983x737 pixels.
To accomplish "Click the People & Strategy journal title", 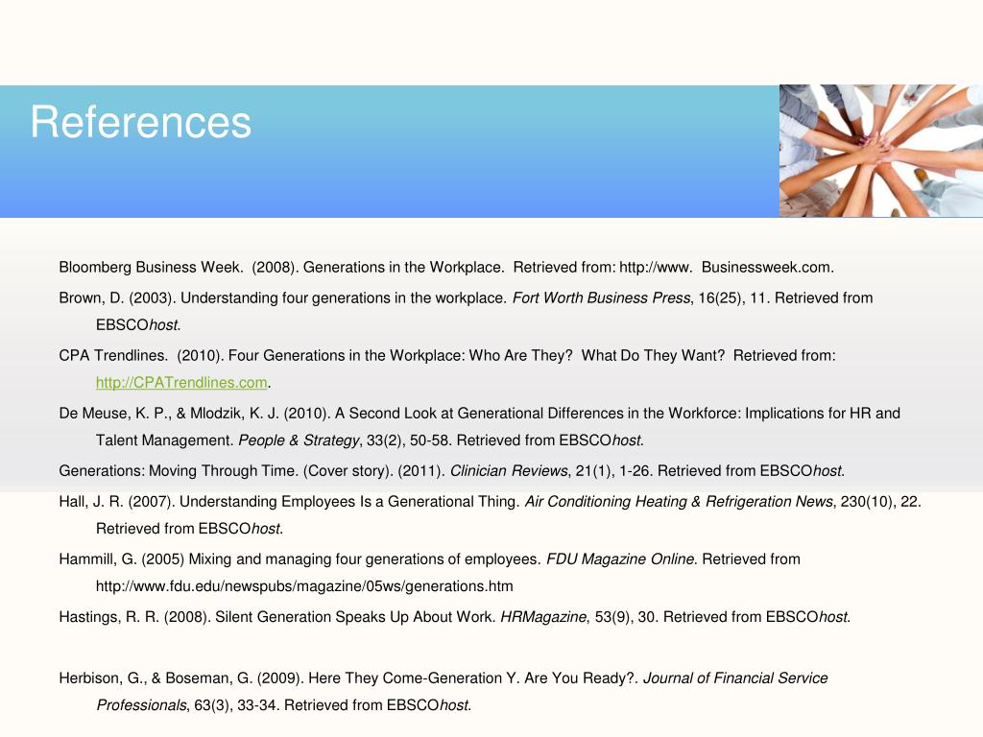I will pos(299,440).
